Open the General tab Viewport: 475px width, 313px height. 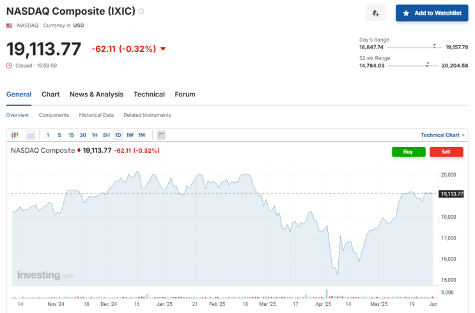tap(19, 95)
